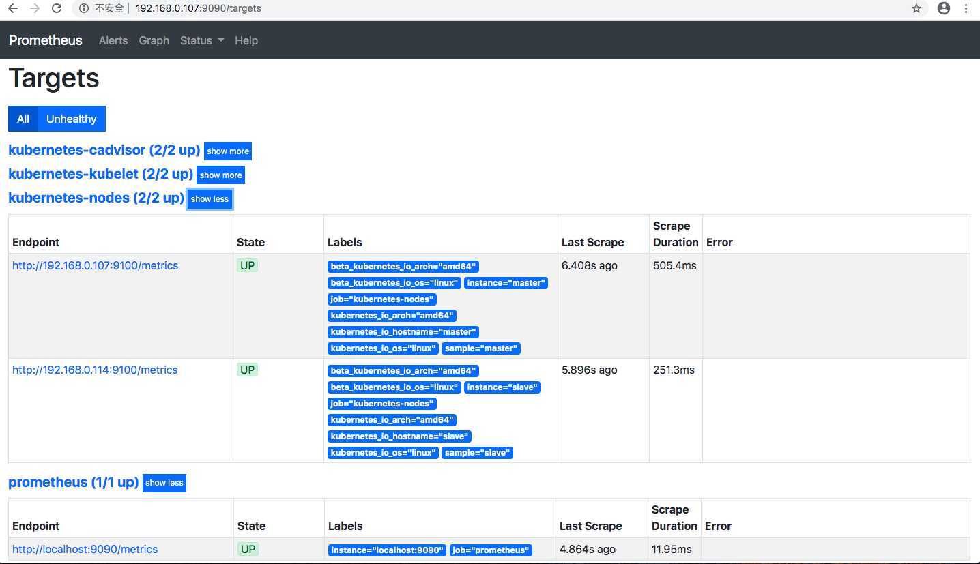This screenshot has height=564, width=980.
Task: Open the browser profile avatar
Action: 944,8
